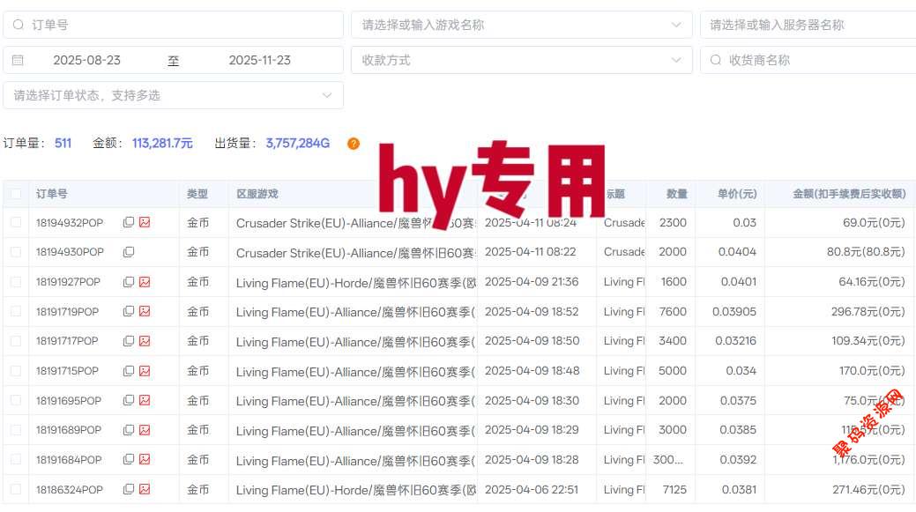Check the row checkbox of order 18191715POP
The image size is (916, 512).
[15, 370]
